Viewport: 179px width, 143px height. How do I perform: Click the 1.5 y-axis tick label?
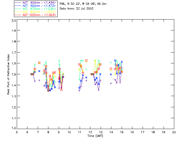coord(14,74)
